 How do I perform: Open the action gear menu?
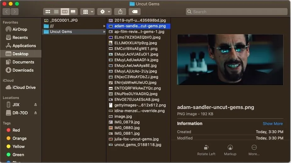(x=104, y=12)
